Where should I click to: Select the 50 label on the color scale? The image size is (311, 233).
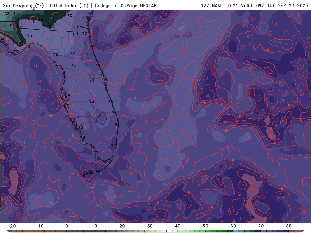point(206,226)
